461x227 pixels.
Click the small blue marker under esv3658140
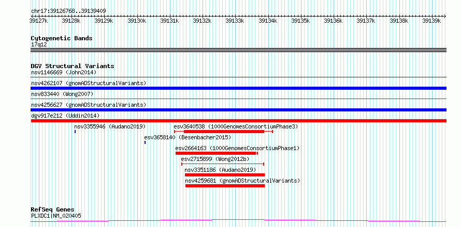(x=145, y=142)
